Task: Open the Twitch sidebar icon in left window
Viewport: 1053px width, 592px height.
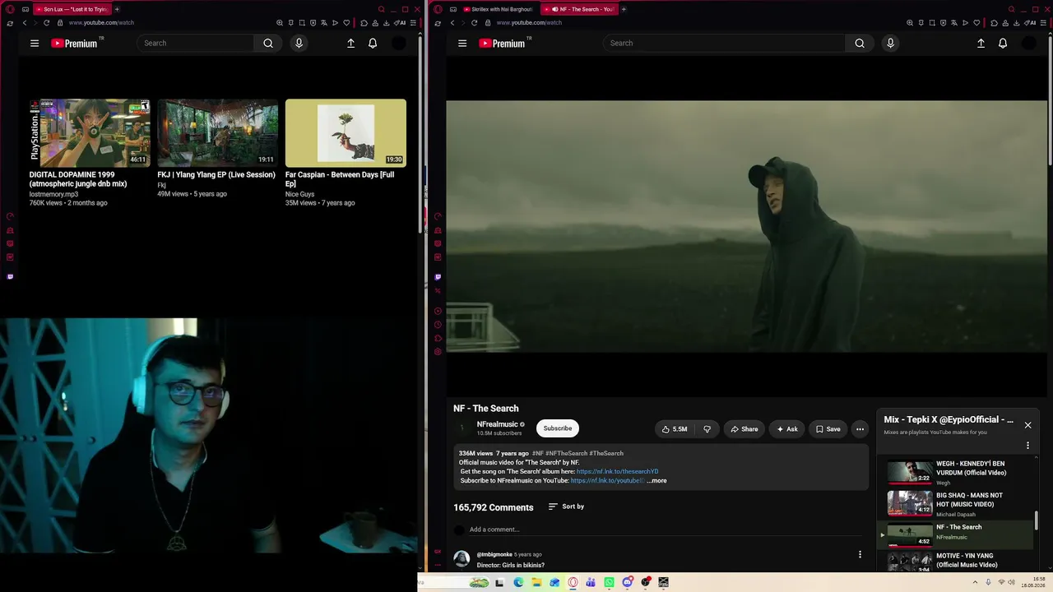Action: 10,276
